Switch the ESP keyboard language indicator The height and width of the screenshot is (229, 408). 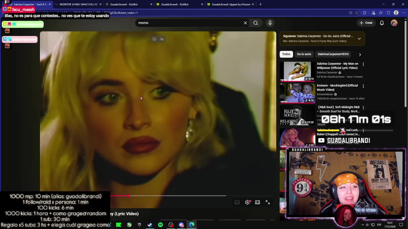tap(379, 225)
